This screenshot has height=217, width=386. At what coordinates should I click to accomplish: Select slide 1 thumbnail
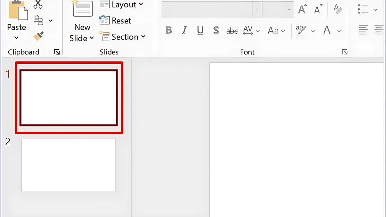pyautogui.click(x=69, y=98)
